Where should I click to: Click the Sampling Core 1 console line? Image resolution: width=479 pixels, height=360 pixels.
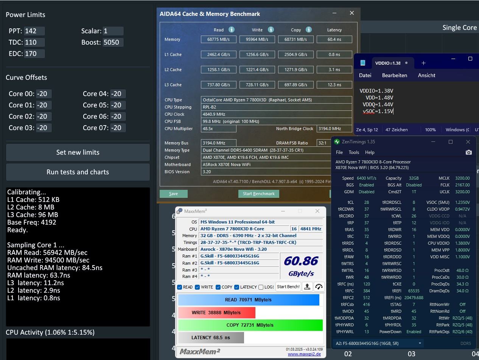click(36, 245)
